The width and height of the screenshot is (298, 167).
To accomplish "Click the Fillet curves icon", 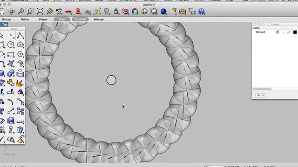I will click(2, 64).
